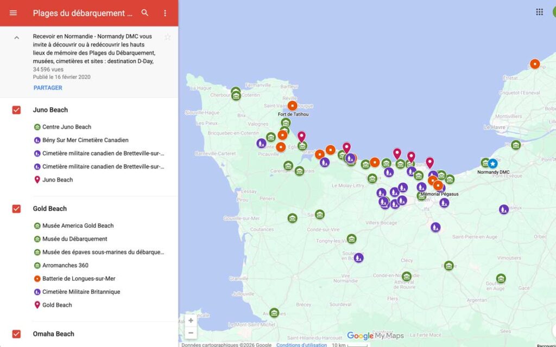Click the green museum marker near Falaise
Viewport: 556px width, 347px height.
(449, 266)
